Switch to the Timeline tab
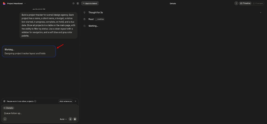 pyautogui.click(x=245, y=3)
